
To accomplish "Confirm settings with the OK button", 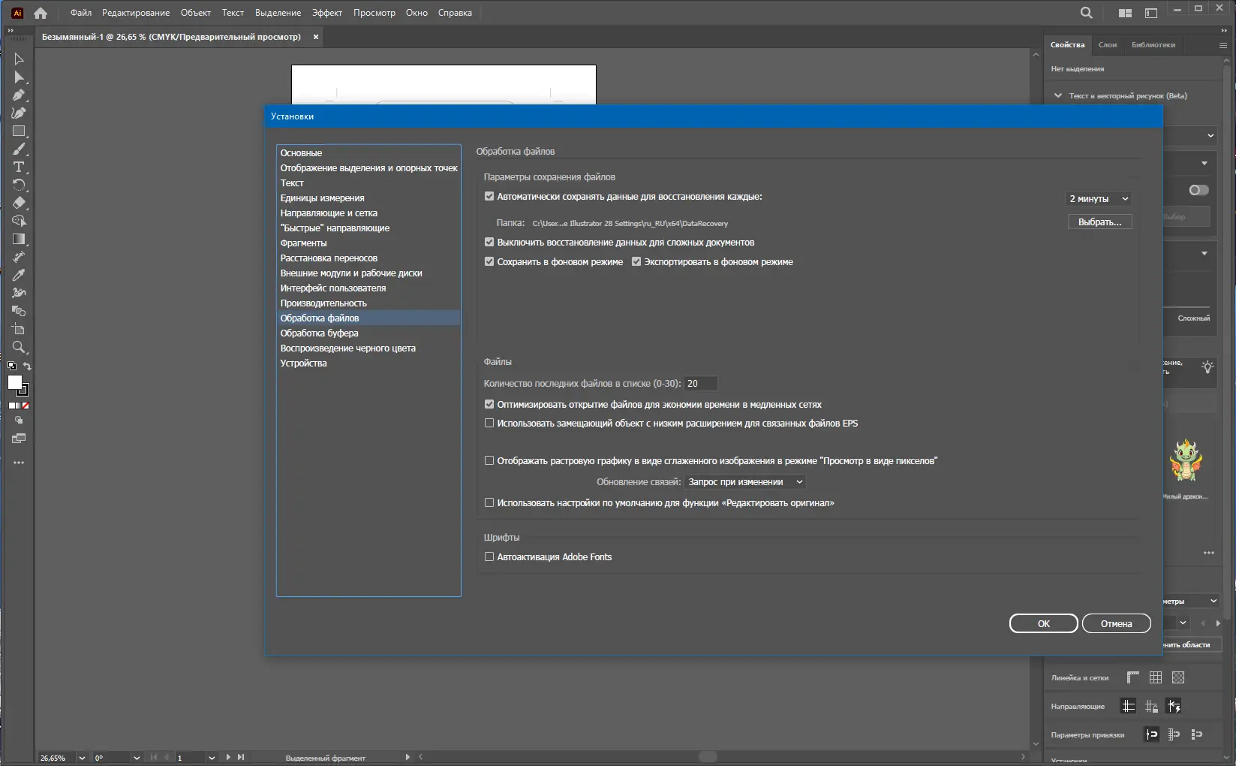I will tap(1043, 623).
